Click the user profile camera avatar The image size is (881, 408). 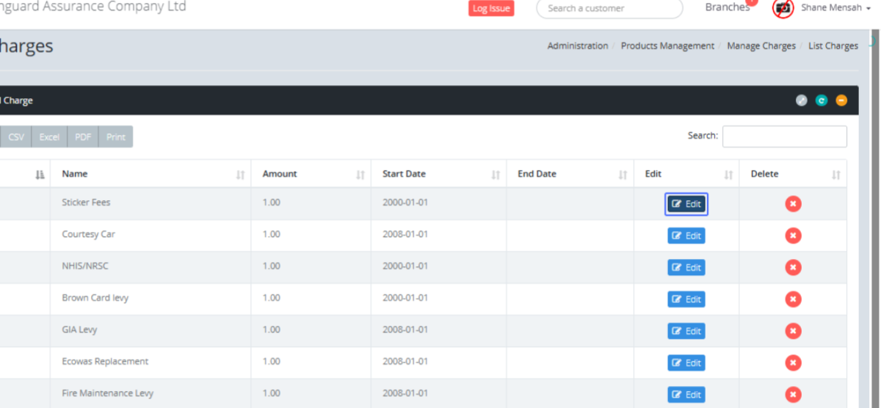[x=783, y=8]
